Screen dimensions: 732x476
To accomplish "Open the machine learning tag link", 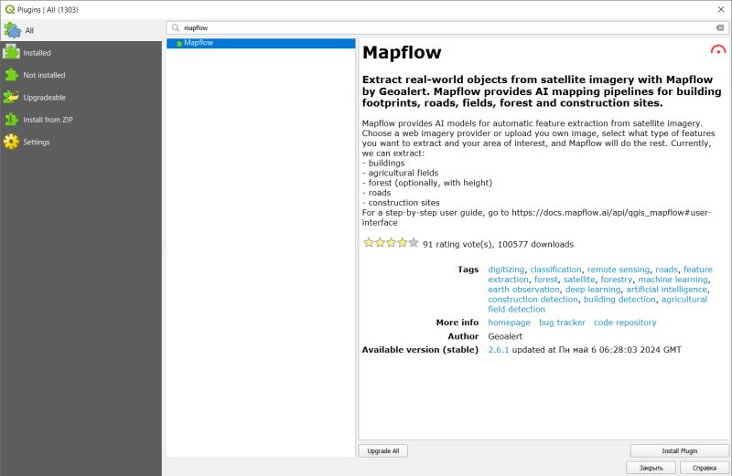I will pyautogui.click(x=673, y=280).
